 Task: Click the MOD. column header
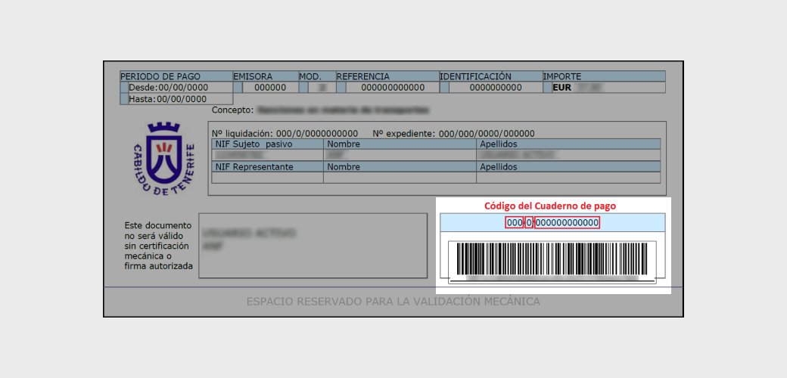[x=317, y=76]
